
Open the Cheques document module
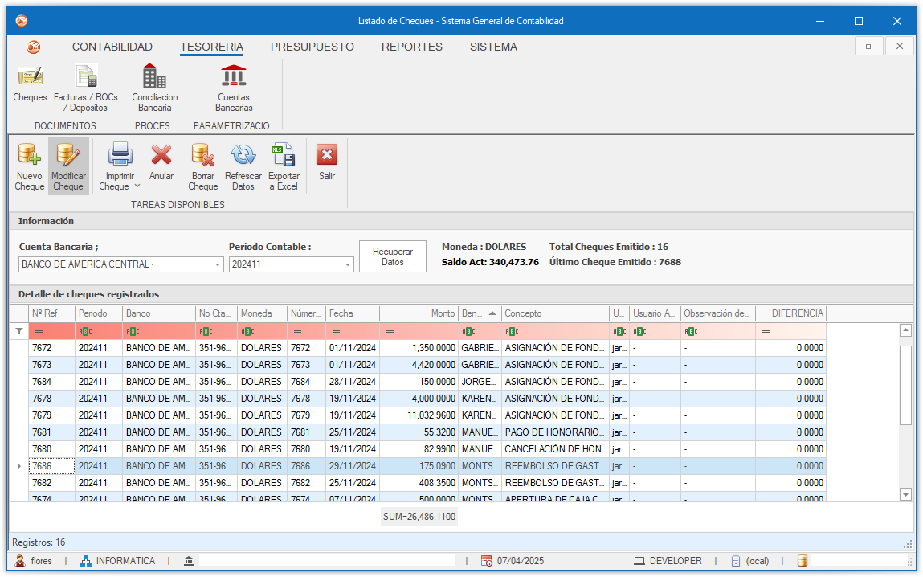pyautogui.click(x=30, y=85)
